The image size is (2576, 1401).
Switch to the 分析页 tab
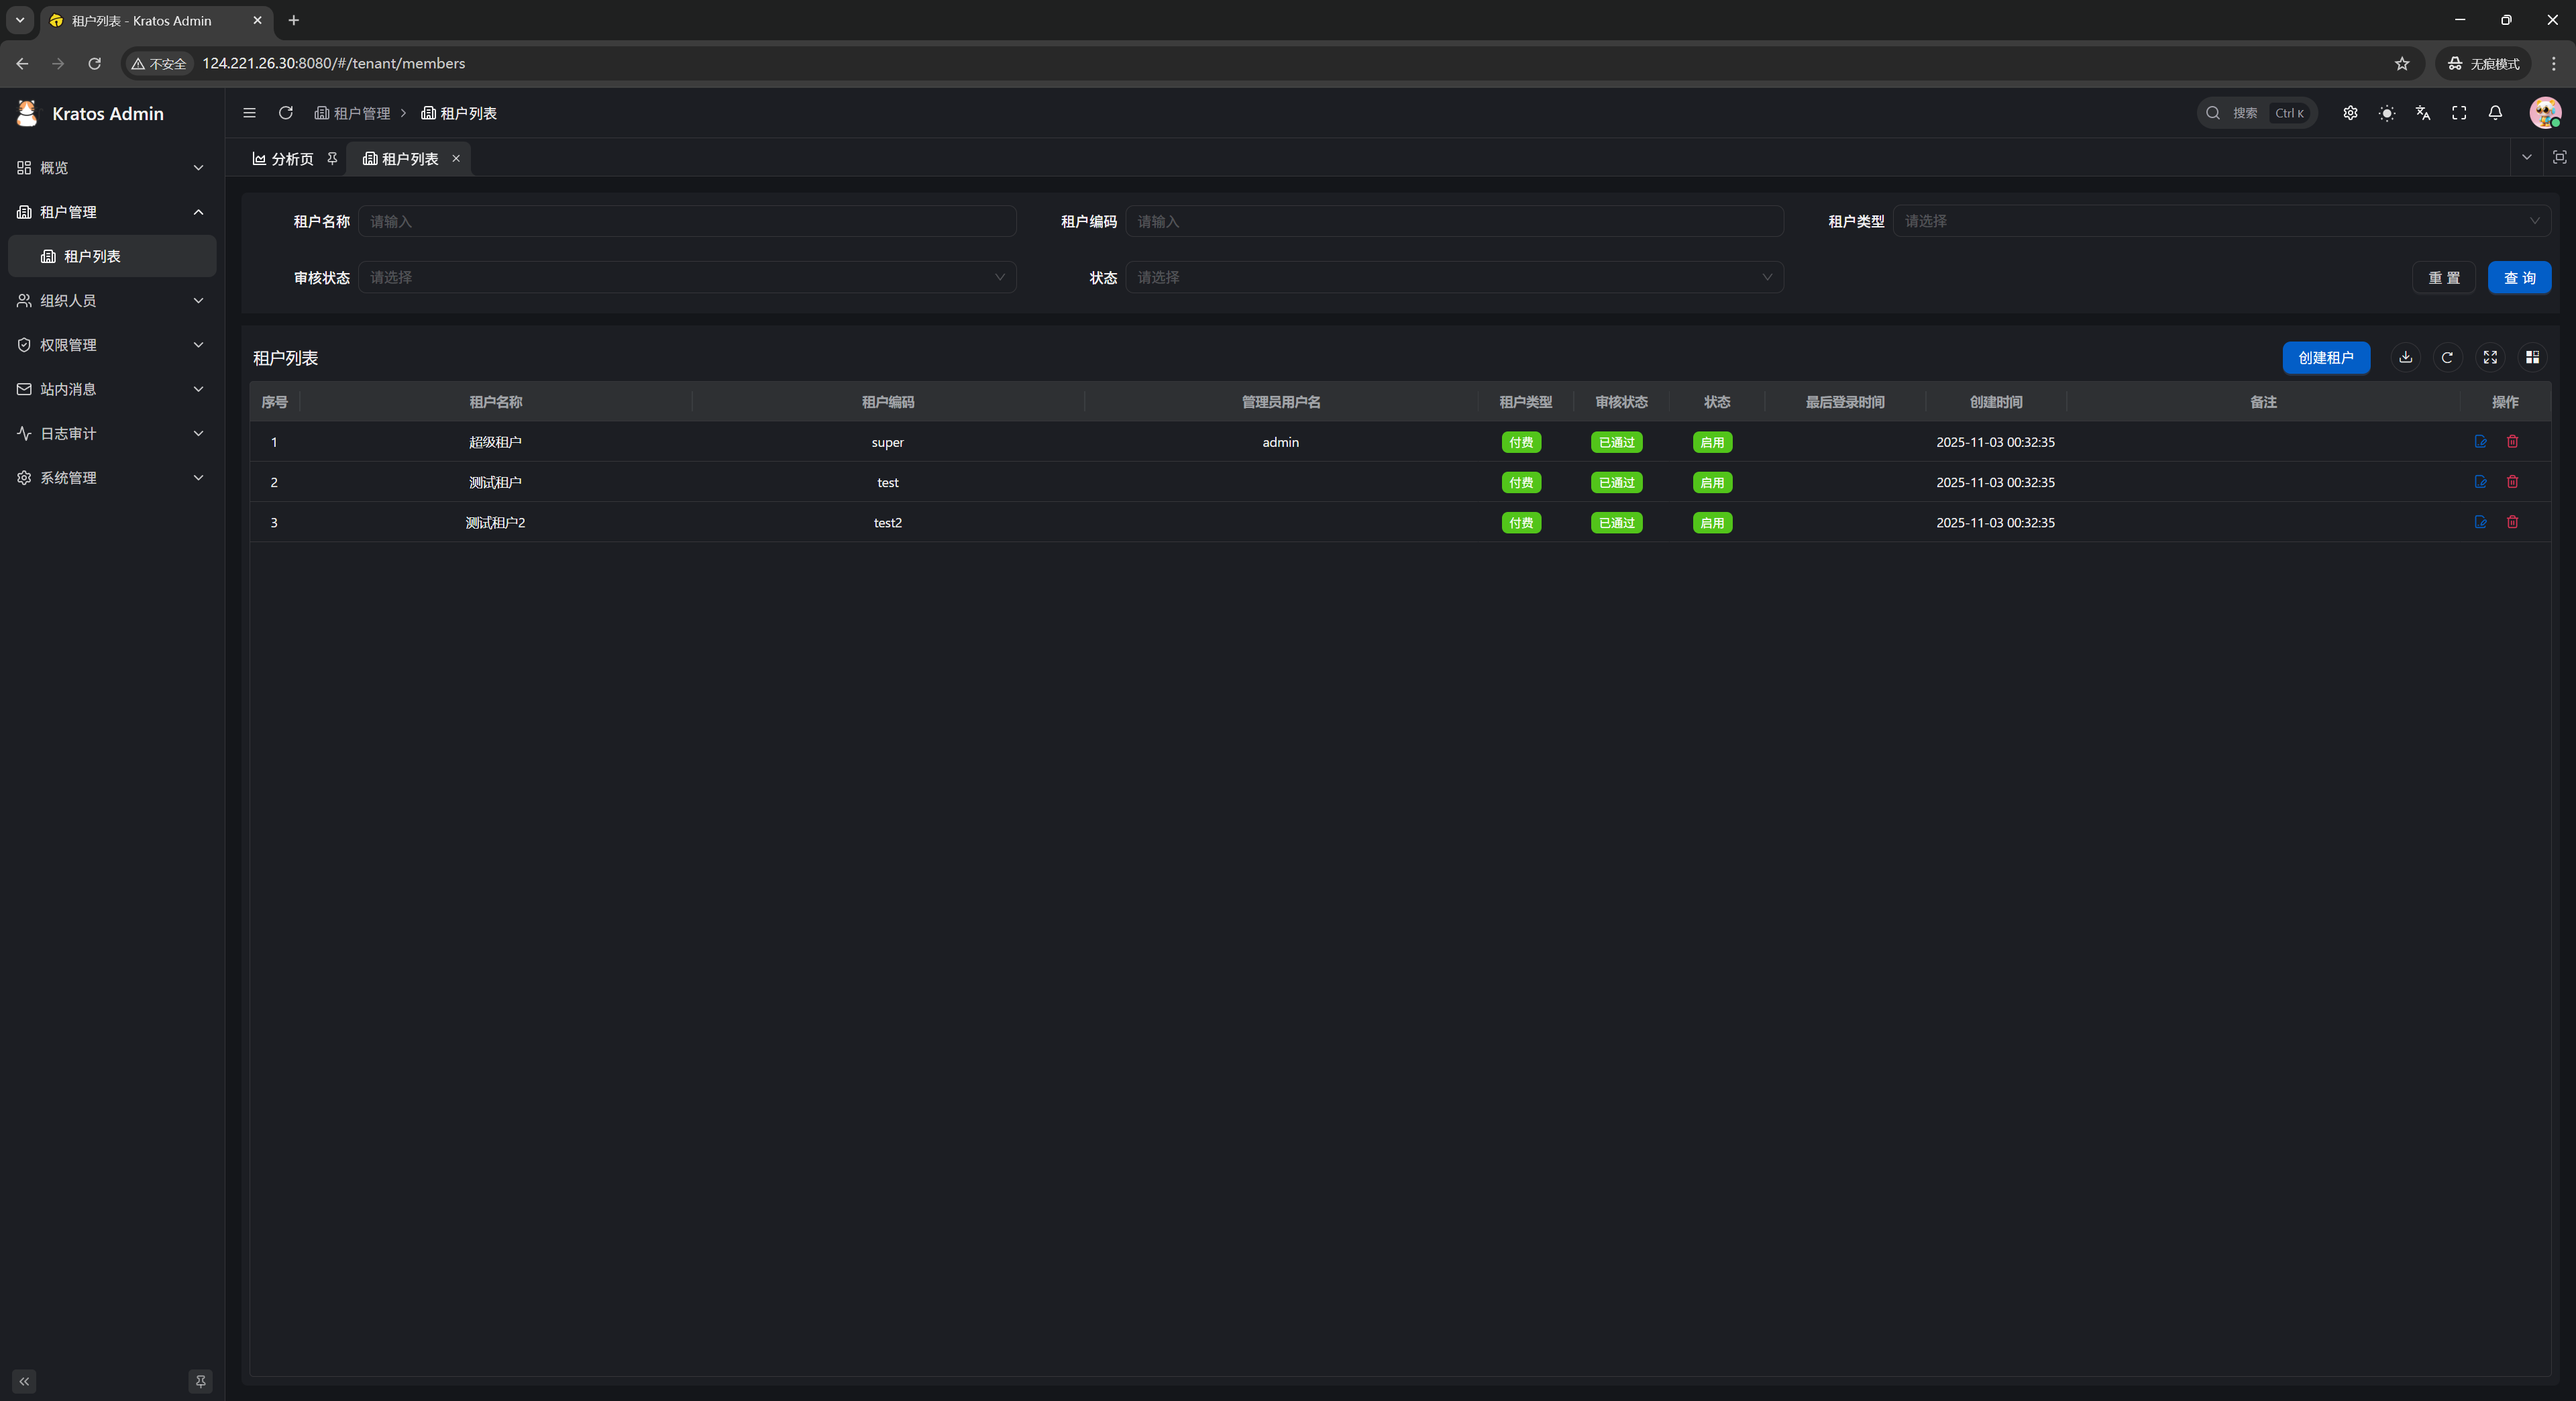[284, 159]
